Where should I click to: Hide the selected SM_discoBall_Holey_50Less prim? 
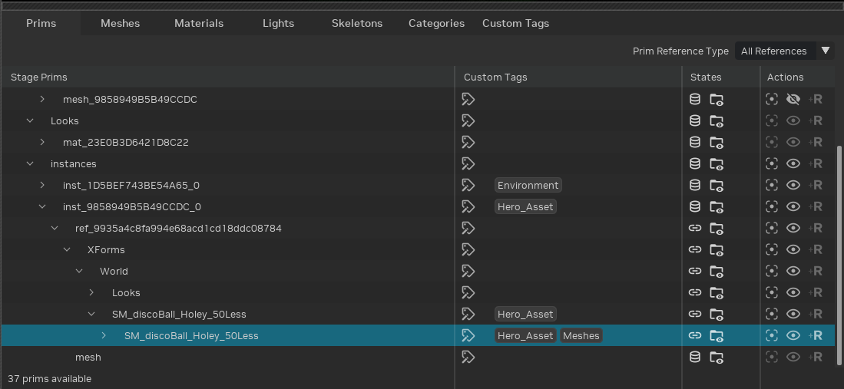[794, 335]
